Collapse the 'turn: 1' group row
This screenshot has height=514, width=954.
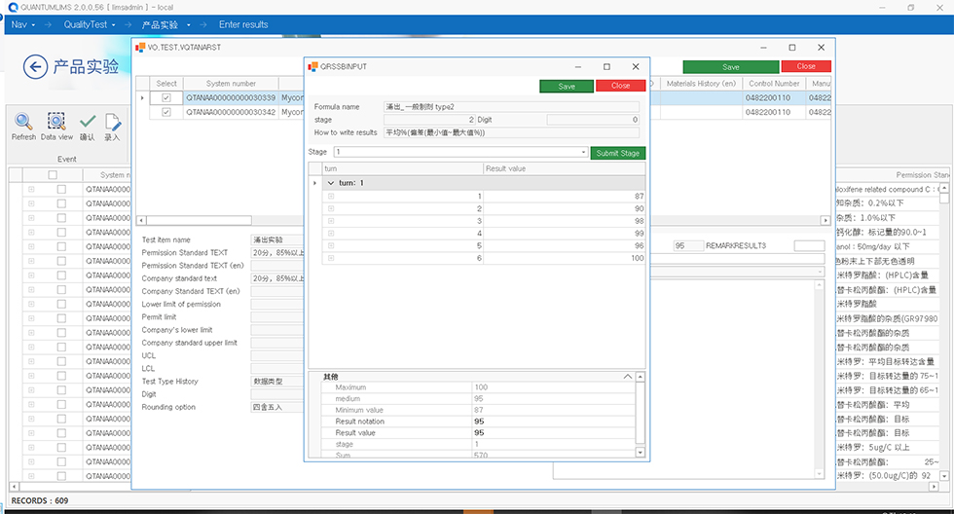(x=330, y=183)
